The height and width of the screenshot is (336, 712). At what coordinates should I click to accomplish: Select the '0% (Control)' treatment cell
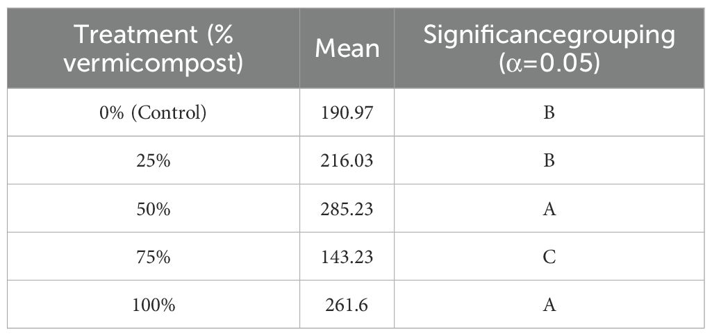153,112
